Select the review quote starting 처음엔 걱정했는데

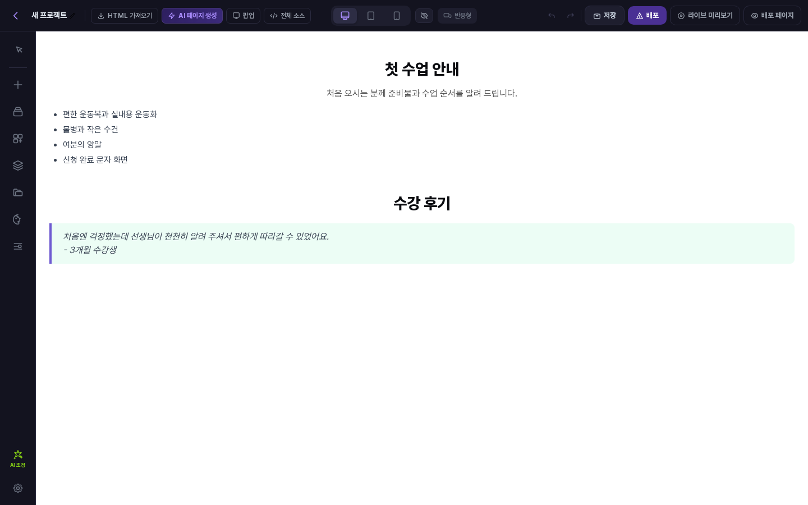point(196,237)
